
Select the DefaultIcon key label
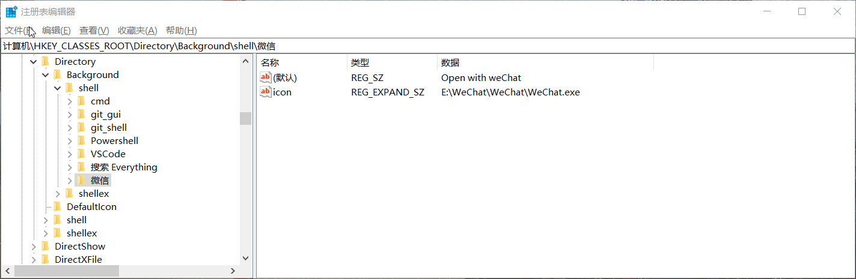(x=91, y=206)
